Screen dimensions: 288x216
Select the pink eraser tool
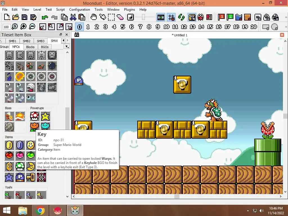coord(120,17)
